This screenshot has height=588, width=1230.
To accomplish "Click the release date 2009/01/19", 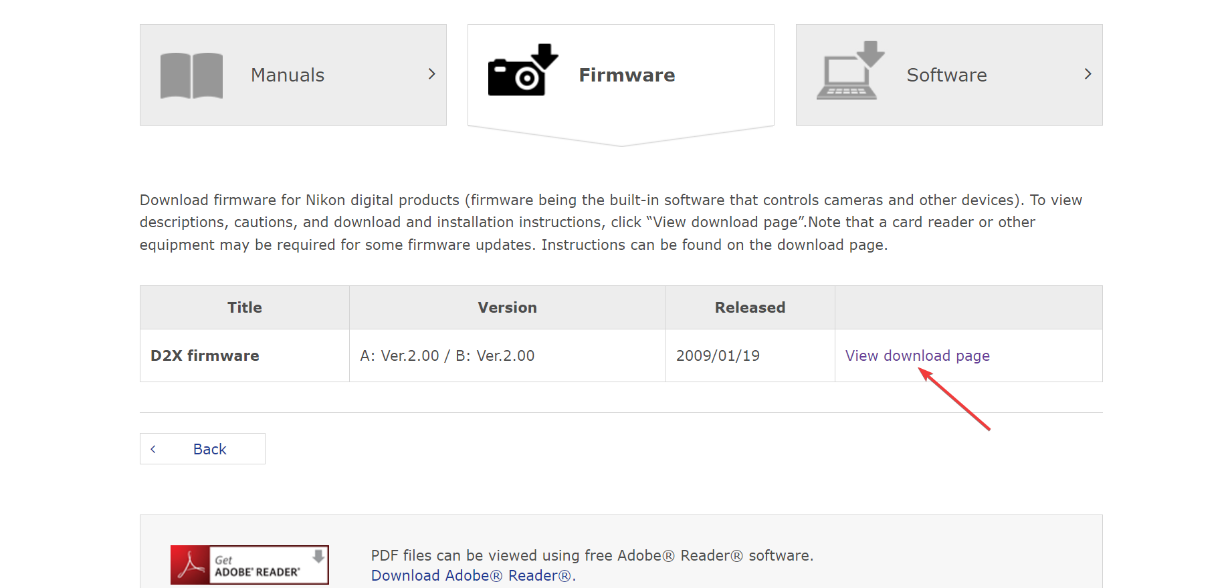I will point(718,355).
